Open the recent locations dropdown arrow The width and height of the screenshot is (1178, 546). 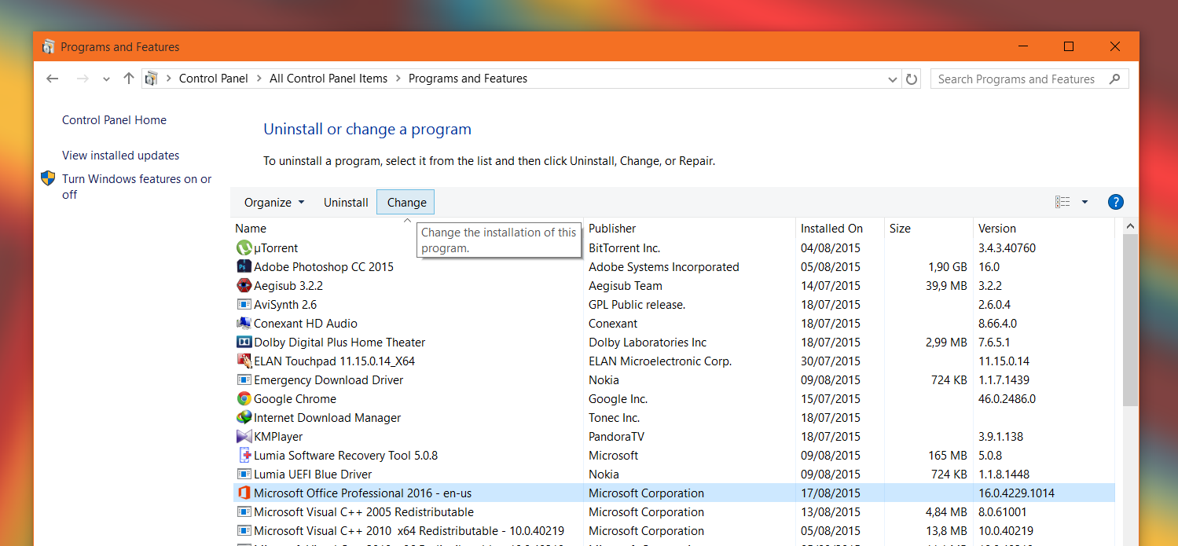point(107,79)
